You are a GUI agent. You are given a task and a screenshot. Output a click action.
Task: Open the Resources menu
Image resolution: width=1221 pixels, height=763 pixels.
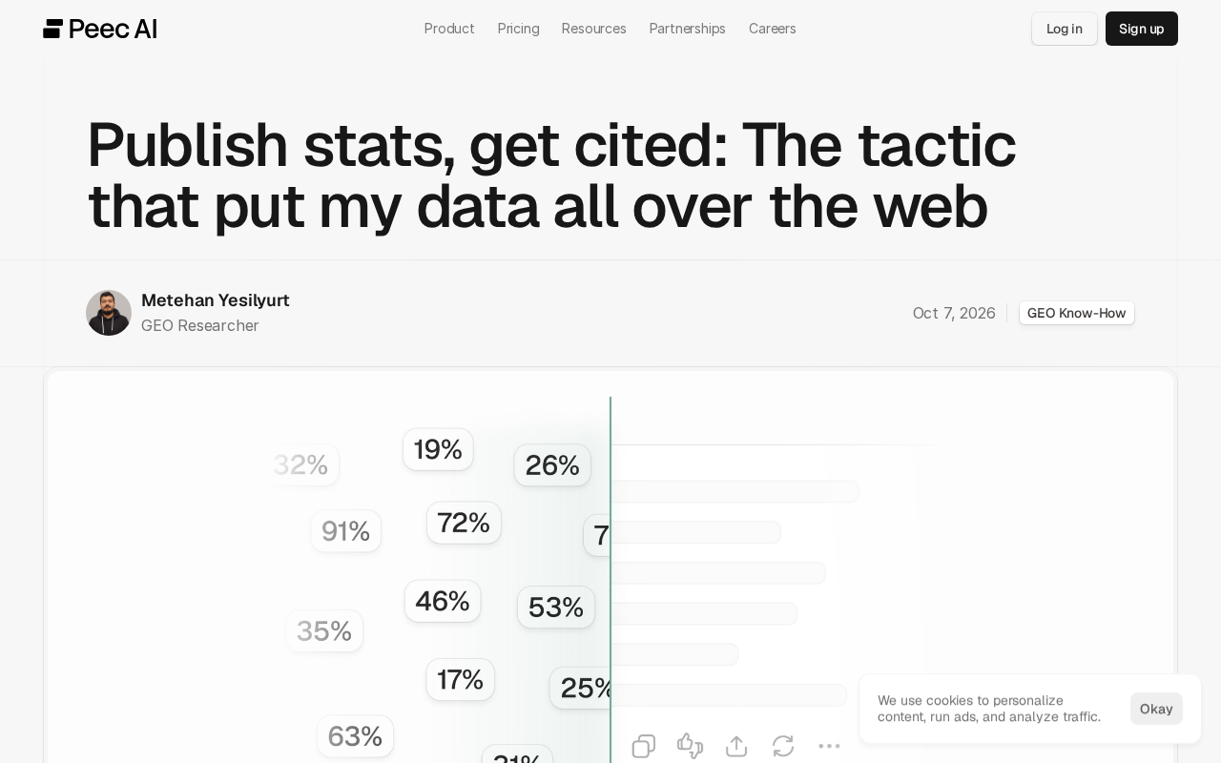pos(593,29)
